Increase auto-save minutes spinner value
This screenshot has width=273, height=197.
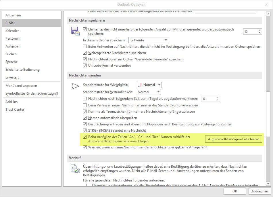(259, 30)
